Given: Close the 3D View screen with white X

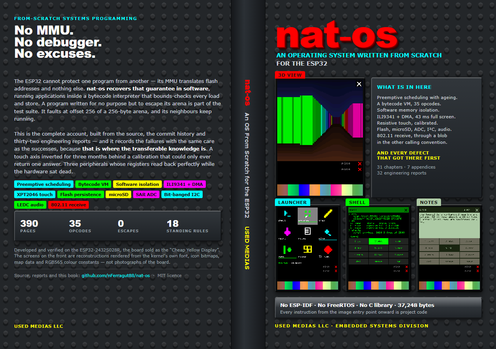Looking at the screenshot, I should pos(359,84).
